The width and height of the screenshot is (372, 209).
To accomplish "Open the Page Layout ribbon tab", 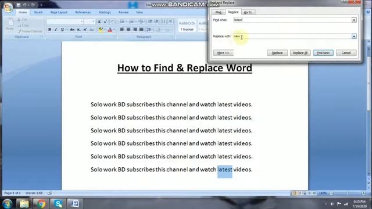I will [59, 12].
